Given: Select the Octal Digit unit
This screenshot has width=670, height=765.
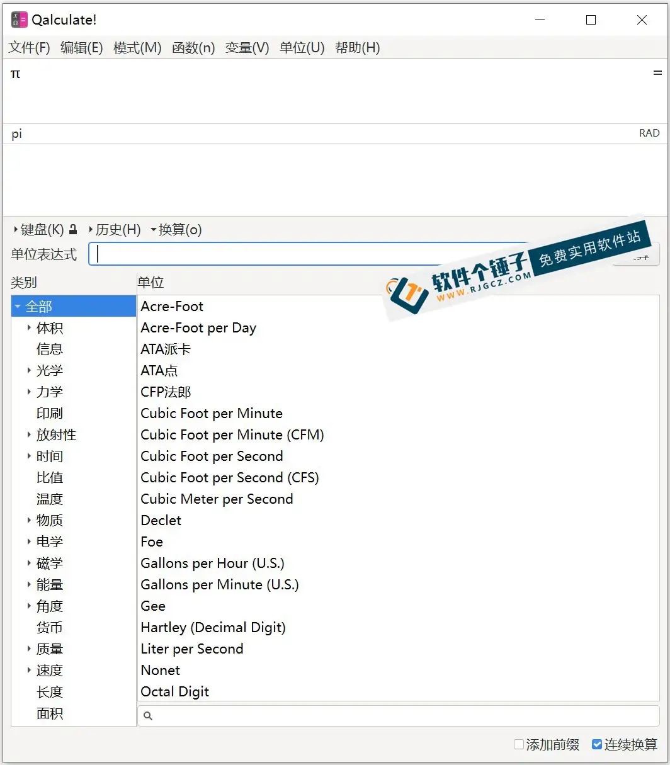Looking at the screenshot, I should coord(399,691).
